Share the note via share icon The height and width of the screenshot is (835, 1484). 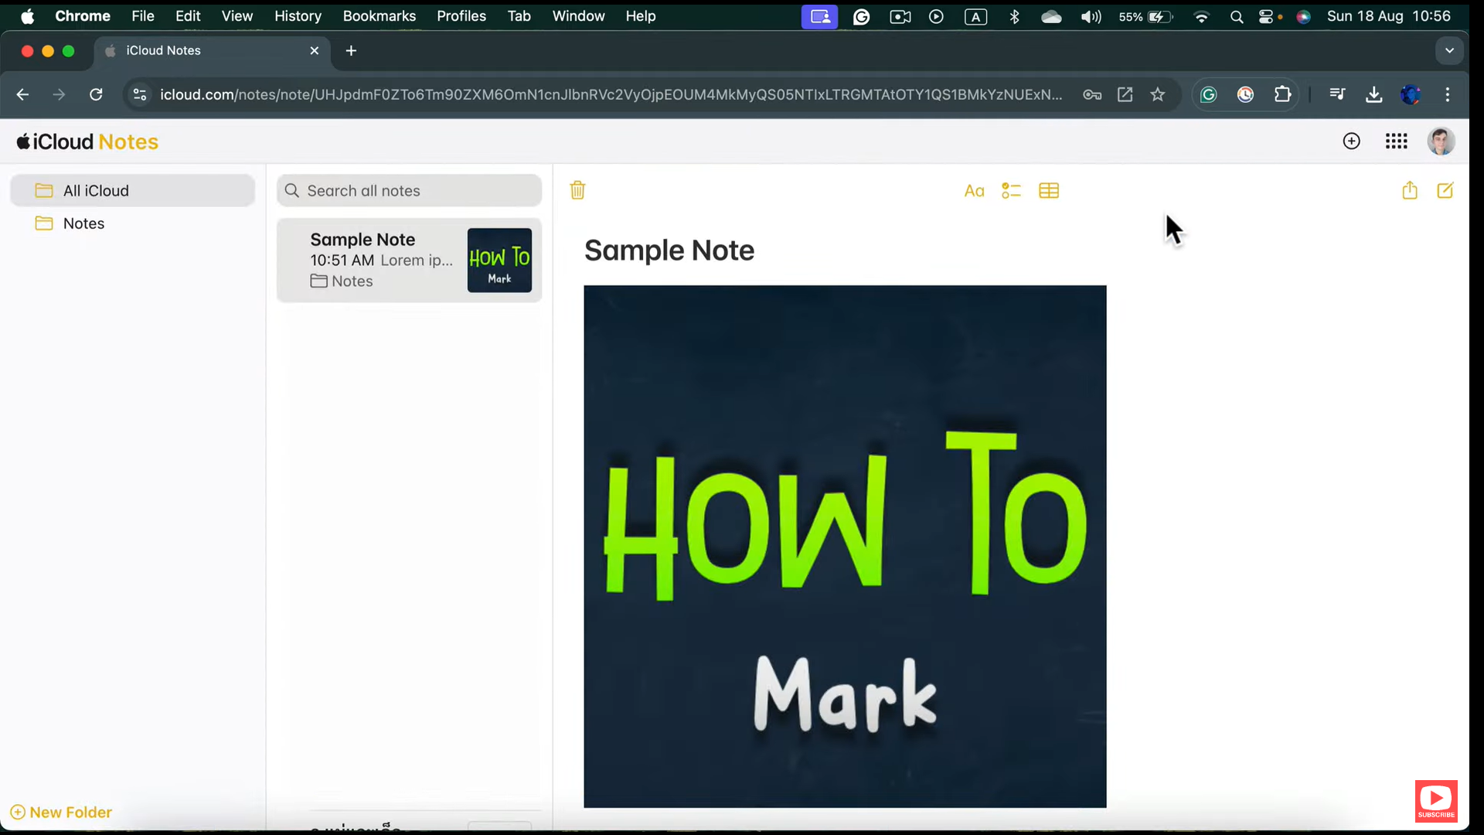[x=1410, y=190]
